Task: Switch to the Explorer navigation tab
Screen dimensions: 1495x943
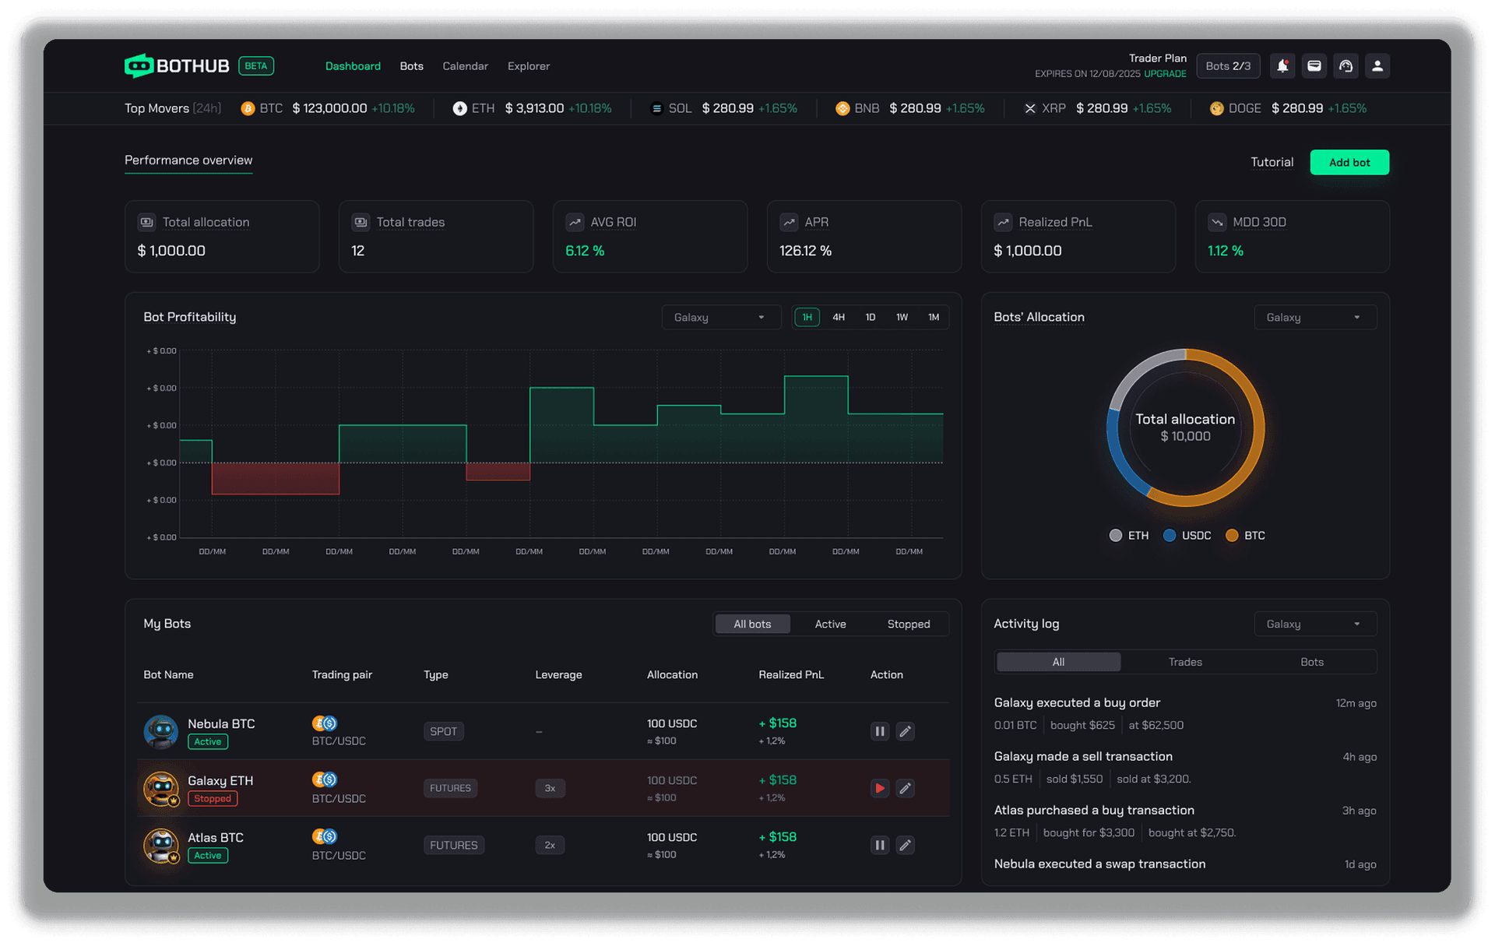Action: pos(528,66)
